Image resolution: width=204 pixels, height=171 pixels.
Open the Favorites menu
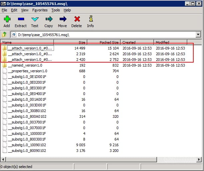pyautogui.click(x=40, y=10)
